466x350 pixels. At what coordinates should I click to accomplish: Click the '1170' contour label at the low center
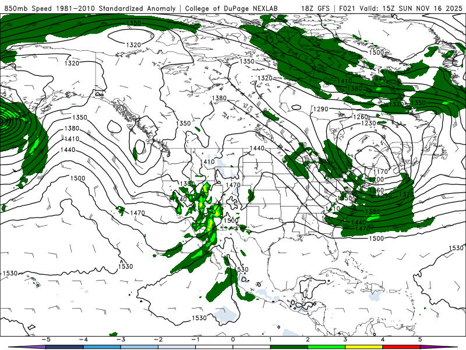[x=380, y=171]
